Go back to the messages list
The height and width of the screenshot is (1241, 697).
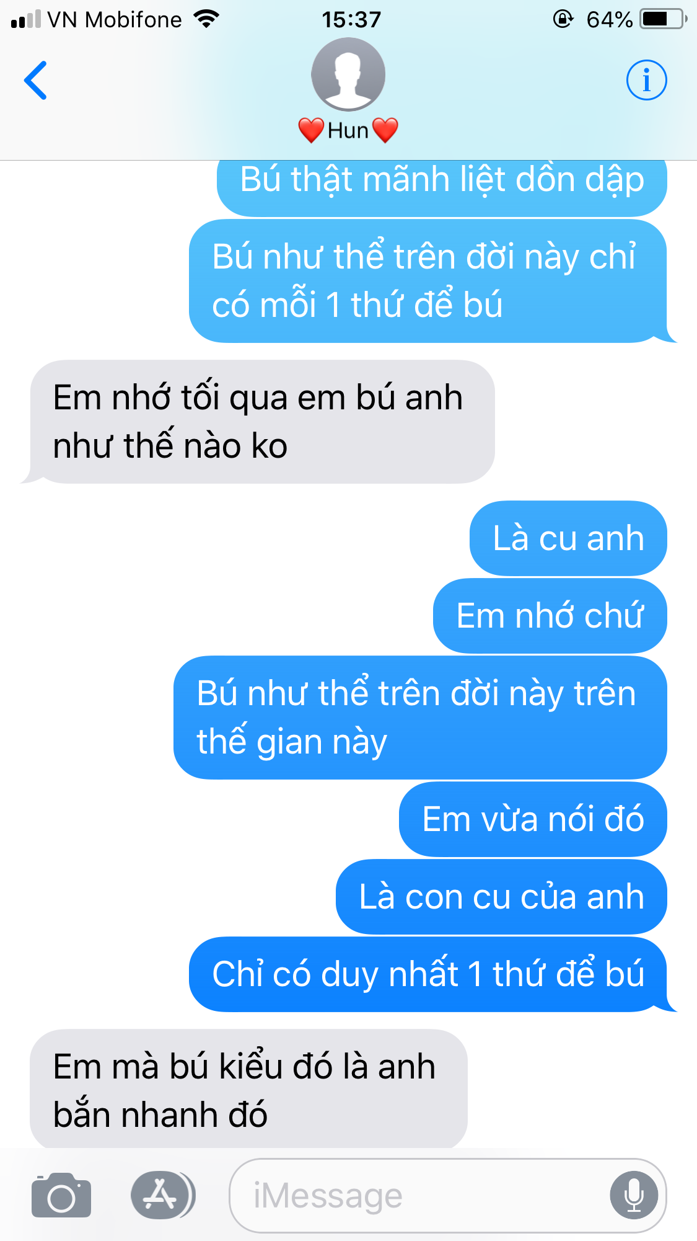click(35, 80)
